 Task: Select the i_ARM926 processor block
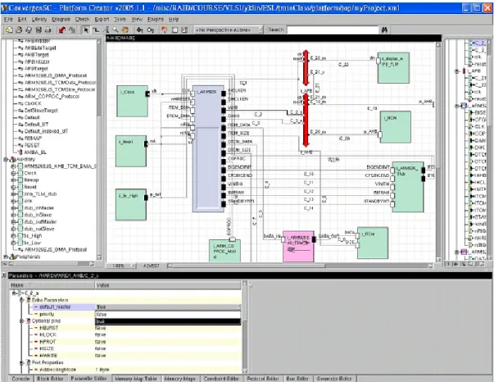pos(208,148)
